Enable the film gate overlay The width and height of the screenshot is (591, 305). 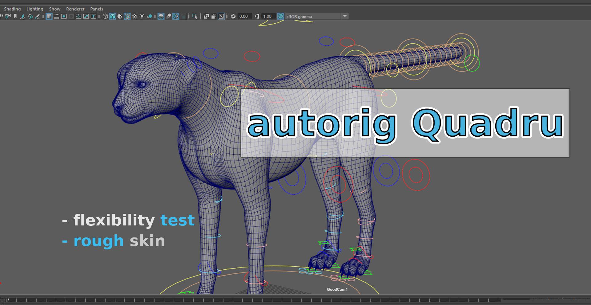[56, 16]
